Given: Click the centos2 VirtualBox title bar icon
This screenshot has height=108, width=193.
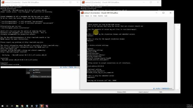Looking at the screenshot, I should [3, 2].
